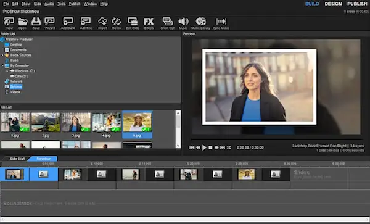Click the preview playback progress bar
Screen dimensions: 370x224
276,139
